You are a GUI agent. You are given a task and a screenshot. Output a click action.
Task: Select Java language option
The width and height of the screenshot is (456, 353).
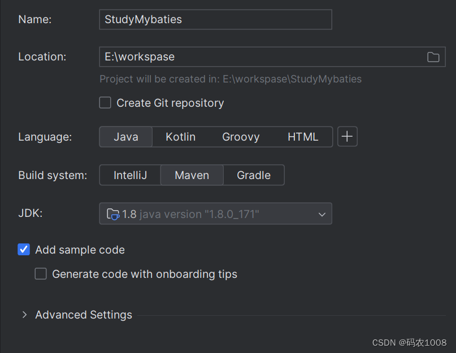(x=125, y=137)
